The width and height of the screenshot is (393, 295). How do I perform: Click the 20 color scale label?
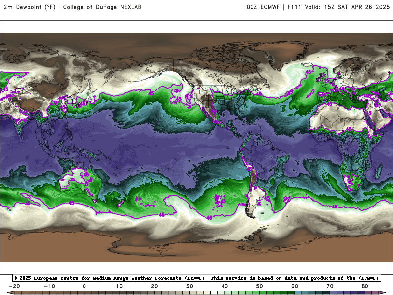pos(154,286)
